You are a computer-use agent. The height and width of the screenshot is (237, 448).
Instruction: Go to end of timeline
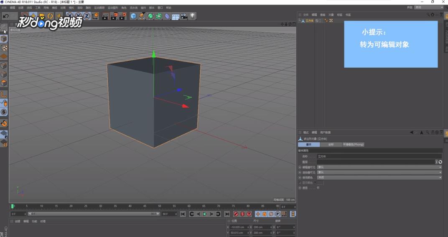pyautogui.click(x=227, y=214)
